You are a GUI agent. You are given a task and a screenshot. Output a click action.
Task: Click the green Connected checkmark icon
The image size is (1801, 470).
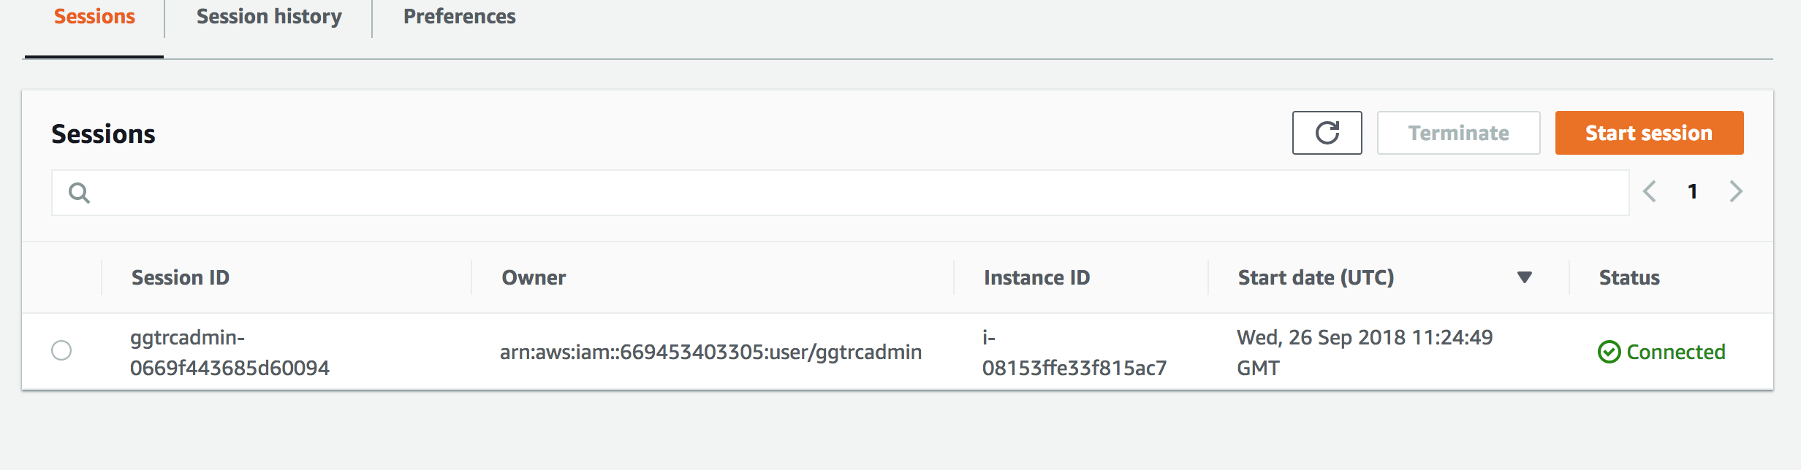click(x=1609, y=352)
